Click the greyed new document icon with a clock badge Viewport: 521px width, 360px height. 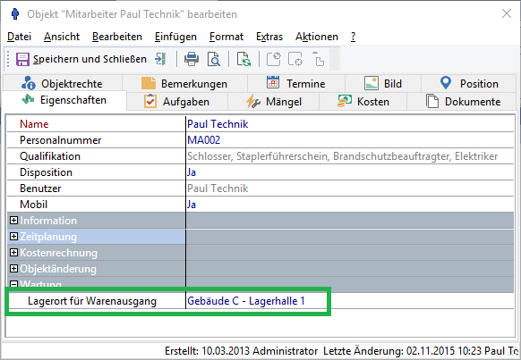(x=274, y=59)
